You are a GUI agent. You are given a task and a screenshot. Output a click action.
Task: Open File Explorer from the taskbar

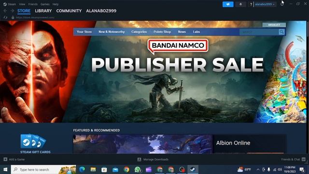pyautogui.click(x=93, y=169)
